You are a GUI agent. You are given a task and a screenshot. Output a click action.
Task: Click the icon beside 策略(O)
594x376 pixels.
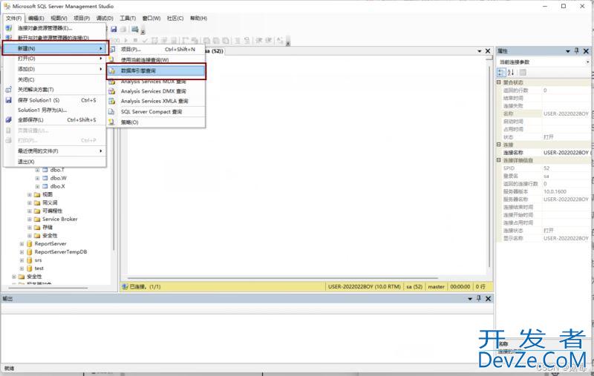111,122
